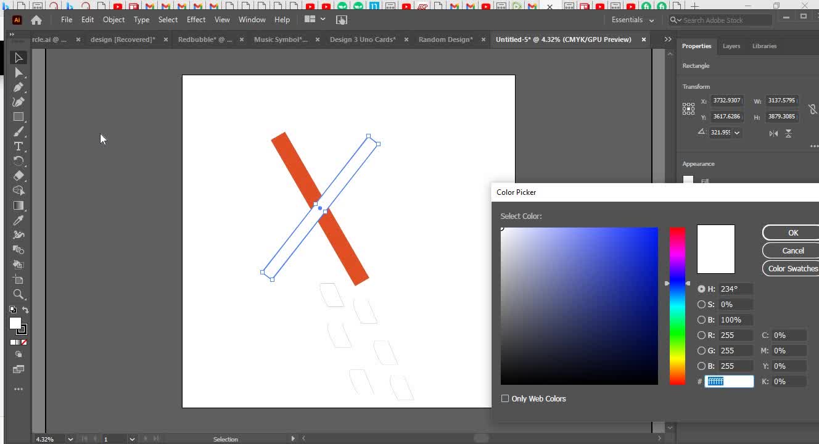Click the GPU performance rocket icon

tap(341, 20)
